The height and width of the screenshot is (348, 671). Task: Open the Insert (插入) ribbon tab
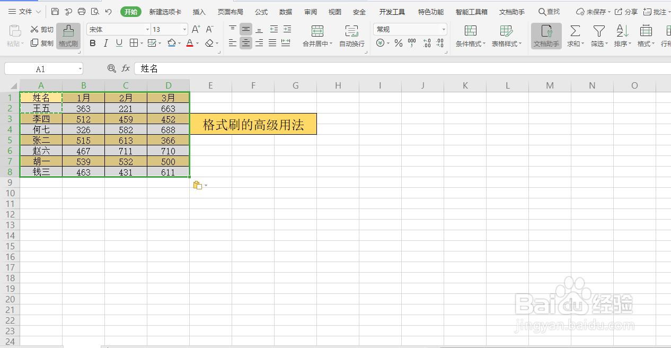pyautogui.click(x=199, y=12)
